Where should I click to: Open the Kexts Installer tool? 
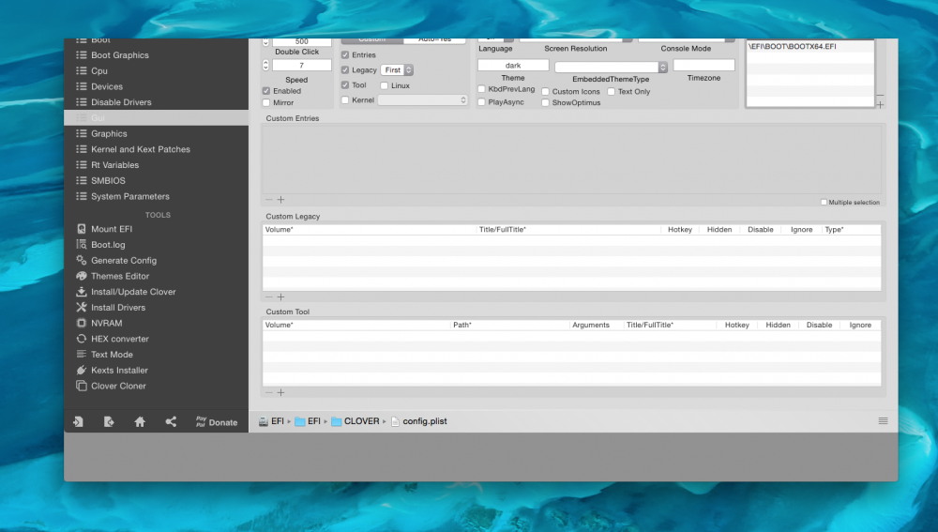tap(112, 370)
